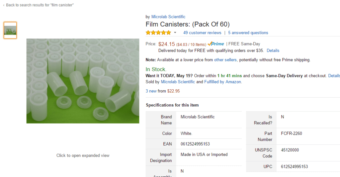The height and width of the screenshot is (177, 340).
Task: Open the Microlab Scientific brand link under title
Action: coord(168,17)
